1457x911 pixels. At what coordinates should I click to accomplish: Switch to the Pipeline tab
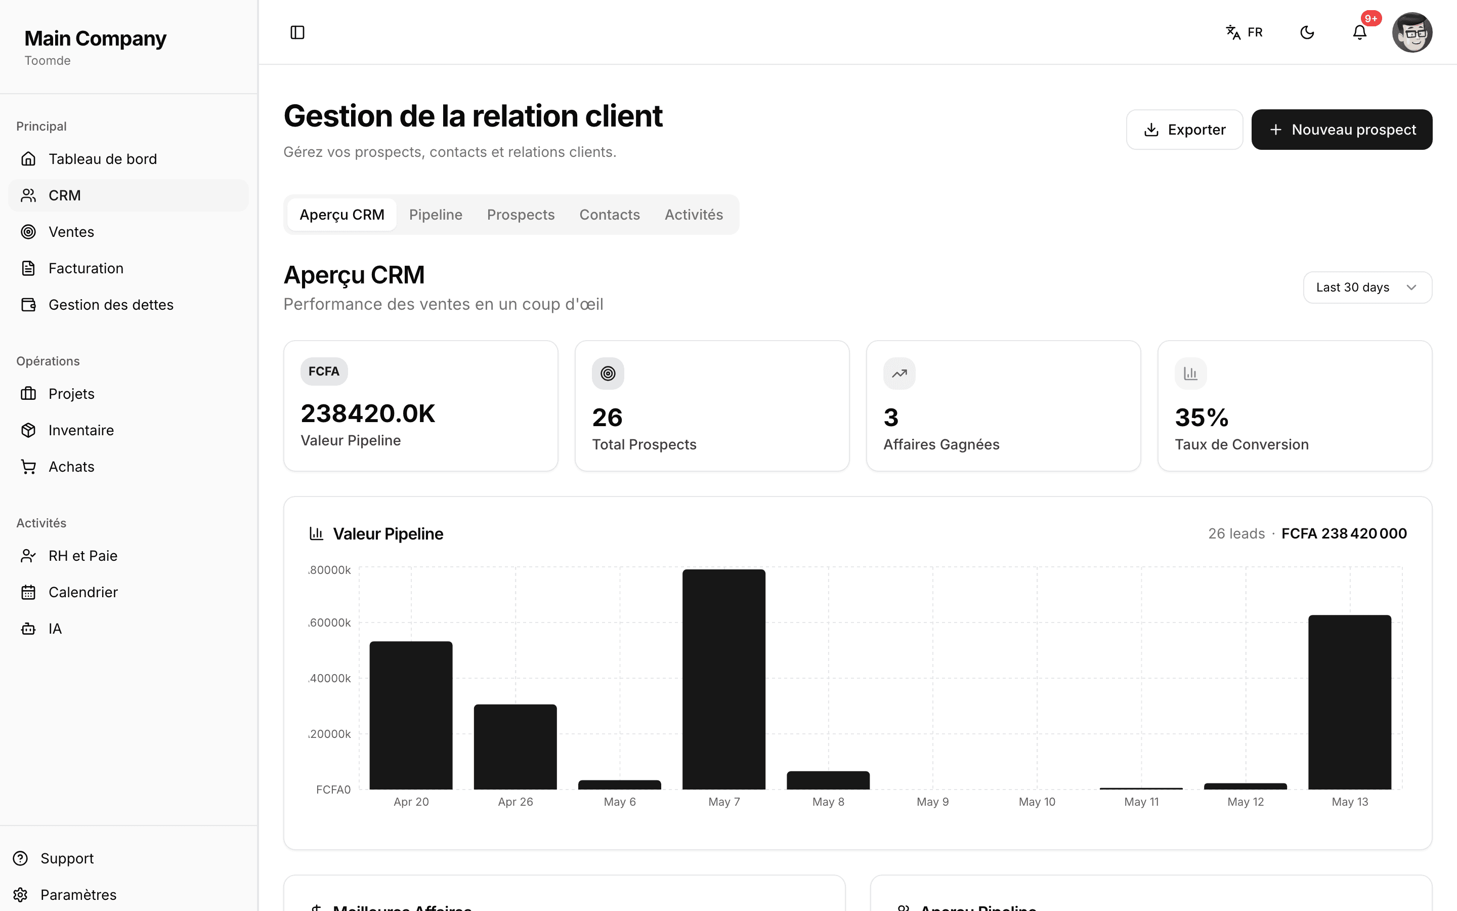pyautogui.click(x=436, y=215)
